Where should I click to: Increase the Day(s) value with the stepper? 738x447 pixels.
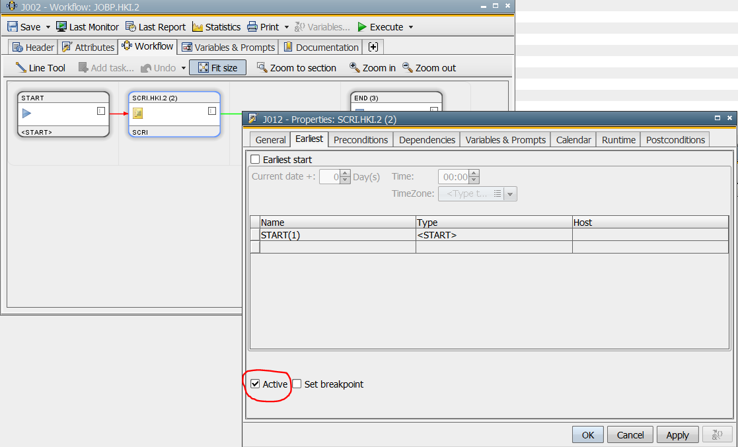tap(345, 174)
